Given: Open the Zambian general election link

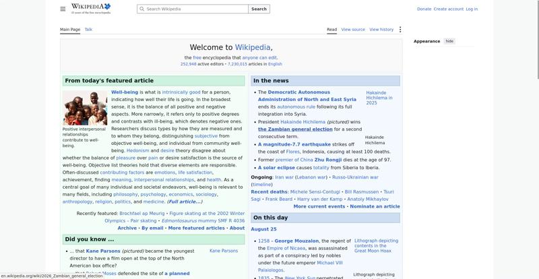Looking at the screenshot, I should pos(295,129).
